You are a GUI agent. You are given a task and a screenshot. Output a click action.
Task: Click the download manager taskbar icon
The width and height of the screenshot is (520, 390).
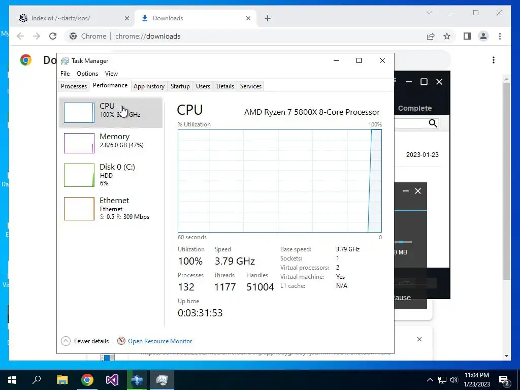[137, 380]
